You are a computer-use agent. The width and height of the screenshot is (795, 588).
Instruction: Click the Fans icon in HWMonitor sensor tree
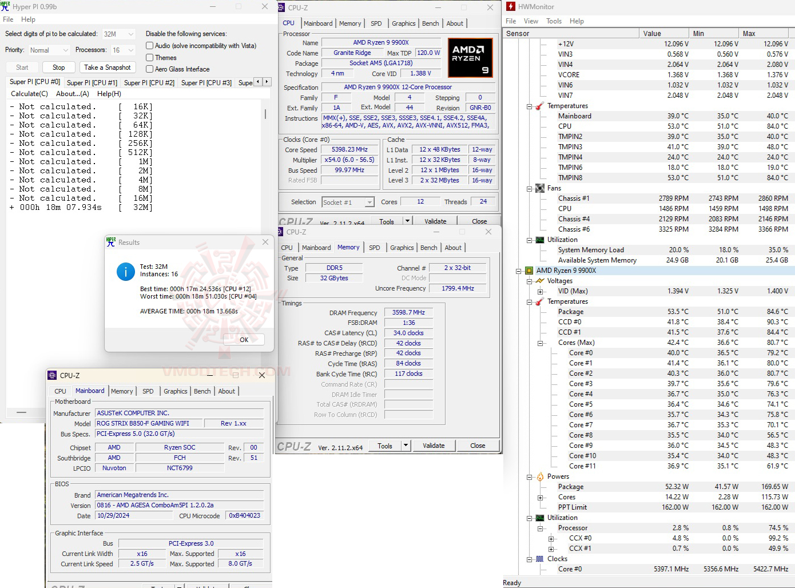coord(540,188)
